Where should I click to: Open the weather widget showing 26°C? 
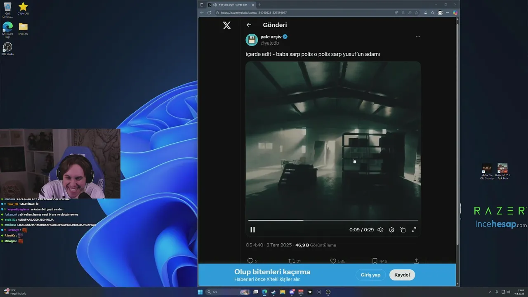coord(14,292)
